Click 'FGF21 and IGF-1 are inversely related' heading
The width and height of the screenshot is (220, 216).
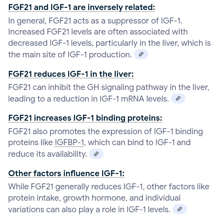(82, 7)
